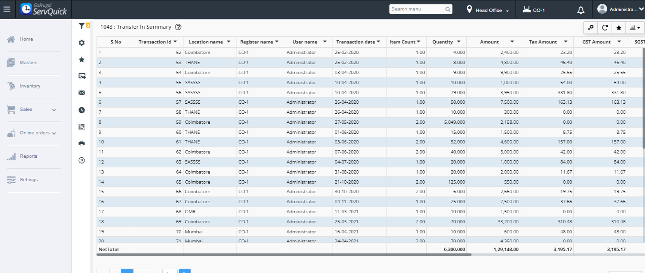Go to Reports in the sidebar

pyautogui.click(x=28, y=156)
